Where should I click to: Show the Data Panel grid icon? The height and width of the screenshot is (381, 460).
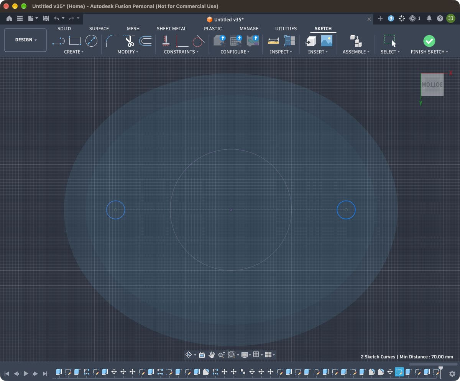(x=20, y=18)
